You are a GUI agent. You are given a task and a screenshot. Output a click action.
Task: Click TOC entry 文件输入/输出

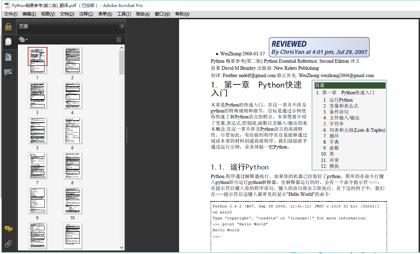click(344, 118)
